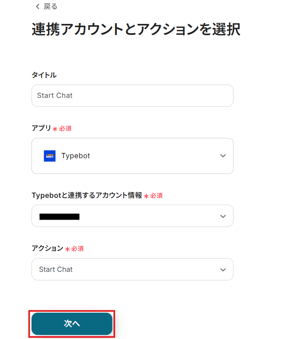This screenshot has width=299, height=339.
Task: Click the タイトル input field
Action: point(132,95)
